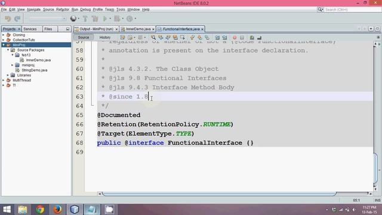Toggle the Source view button
382x215 pixels.
[84, 37]
